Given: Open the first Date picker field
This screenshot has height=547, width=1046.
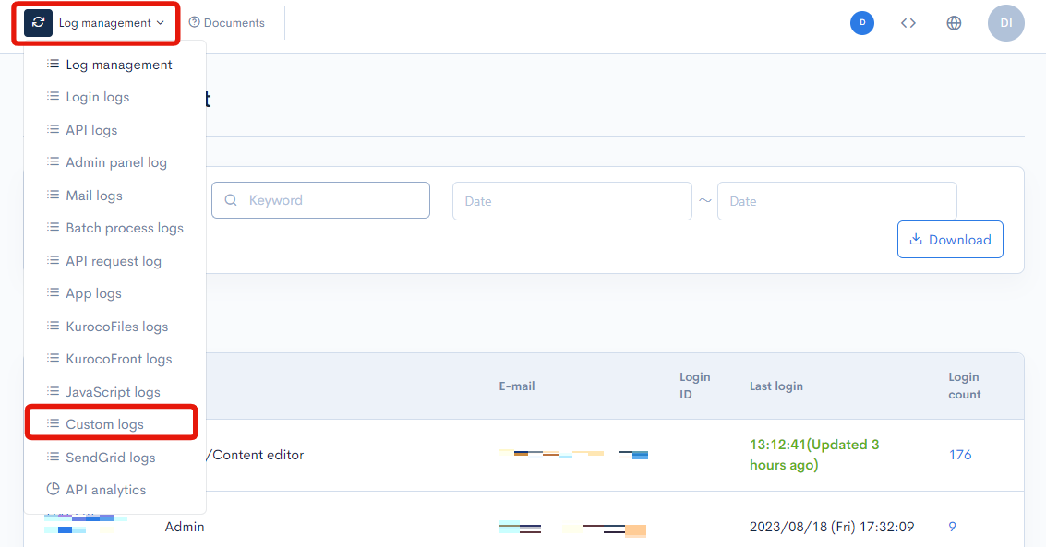Looking at the screenshot, I should pyautogui.click(x=571, y=200).
